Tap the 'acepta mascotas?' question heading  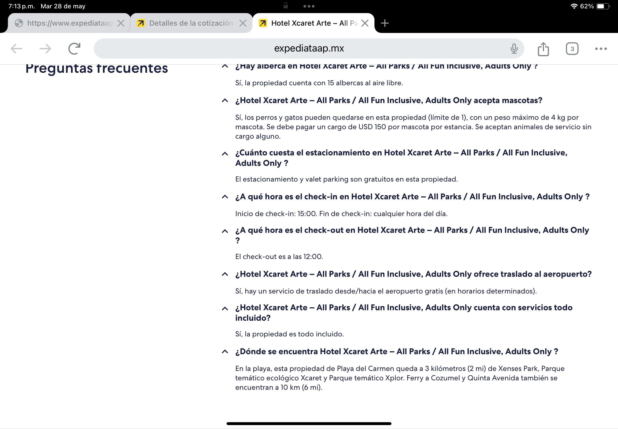click(x=389, y=100)
